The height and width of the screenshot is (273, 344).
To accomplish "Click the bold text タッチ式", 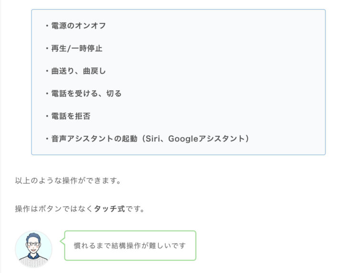I will 110,209.
